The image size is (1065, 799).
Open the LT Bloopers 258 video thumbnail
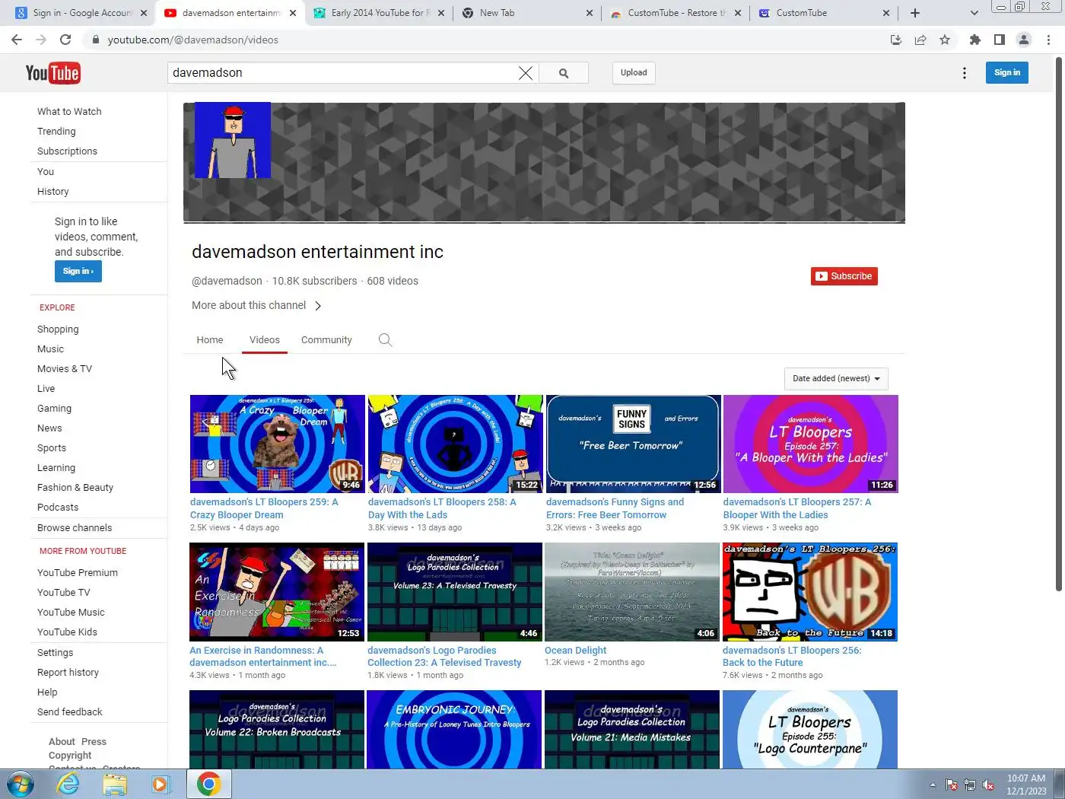455,444
